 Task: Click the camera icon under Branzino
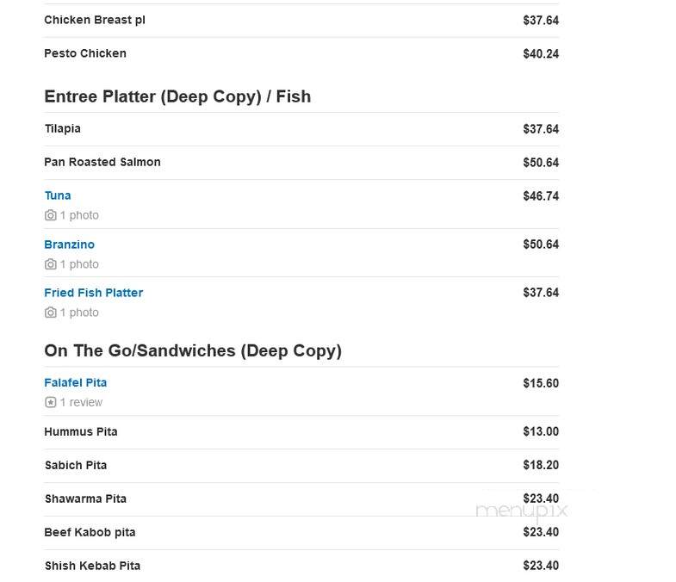(51, 264)
